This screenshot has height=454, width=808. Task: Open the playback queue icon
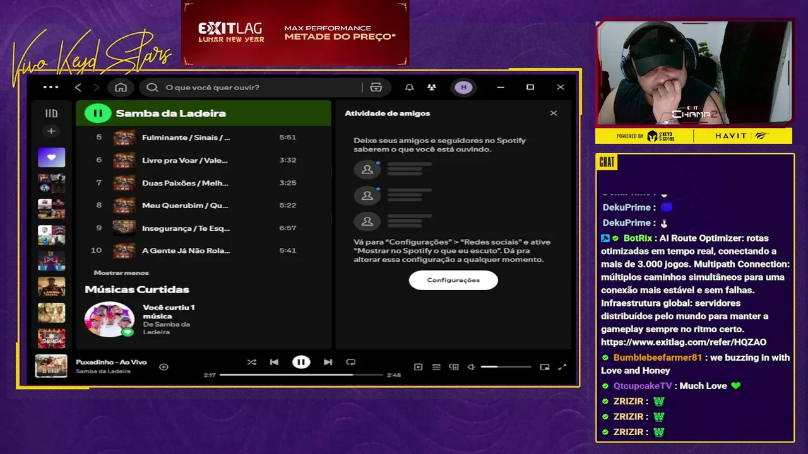tap(436, 367)
